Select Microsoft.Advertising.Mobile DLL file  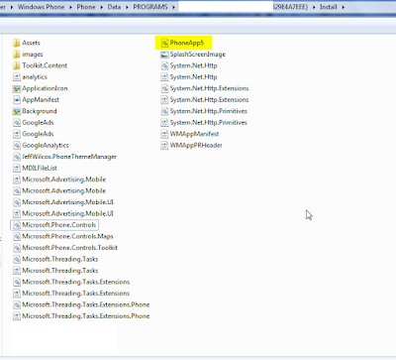(59, 190)
